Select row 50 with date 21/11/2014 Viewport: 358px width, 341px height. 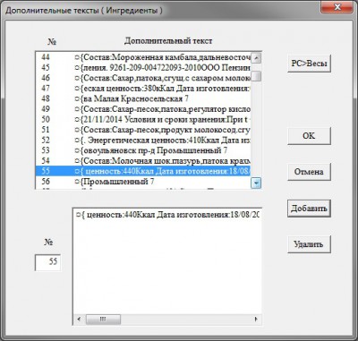tap(143, 119)
